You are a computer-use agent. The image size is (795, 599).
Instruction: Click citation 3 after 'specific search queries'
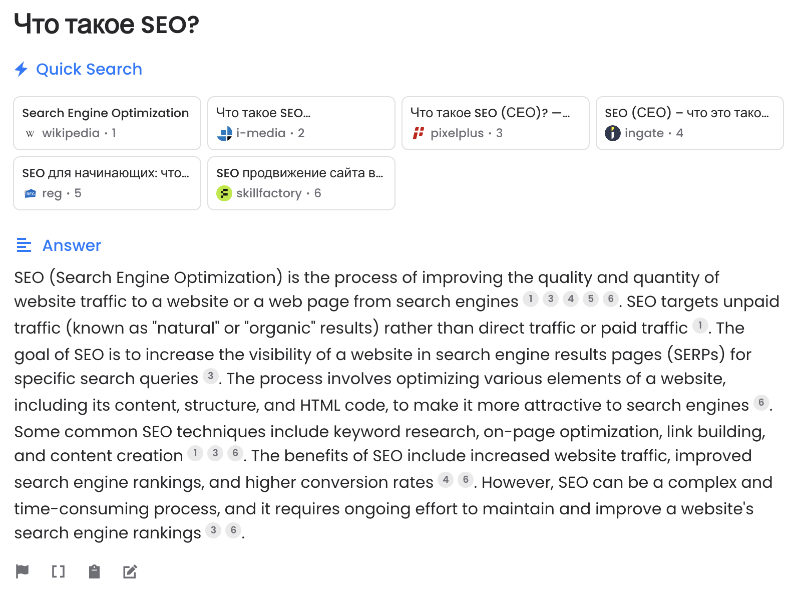211,376
